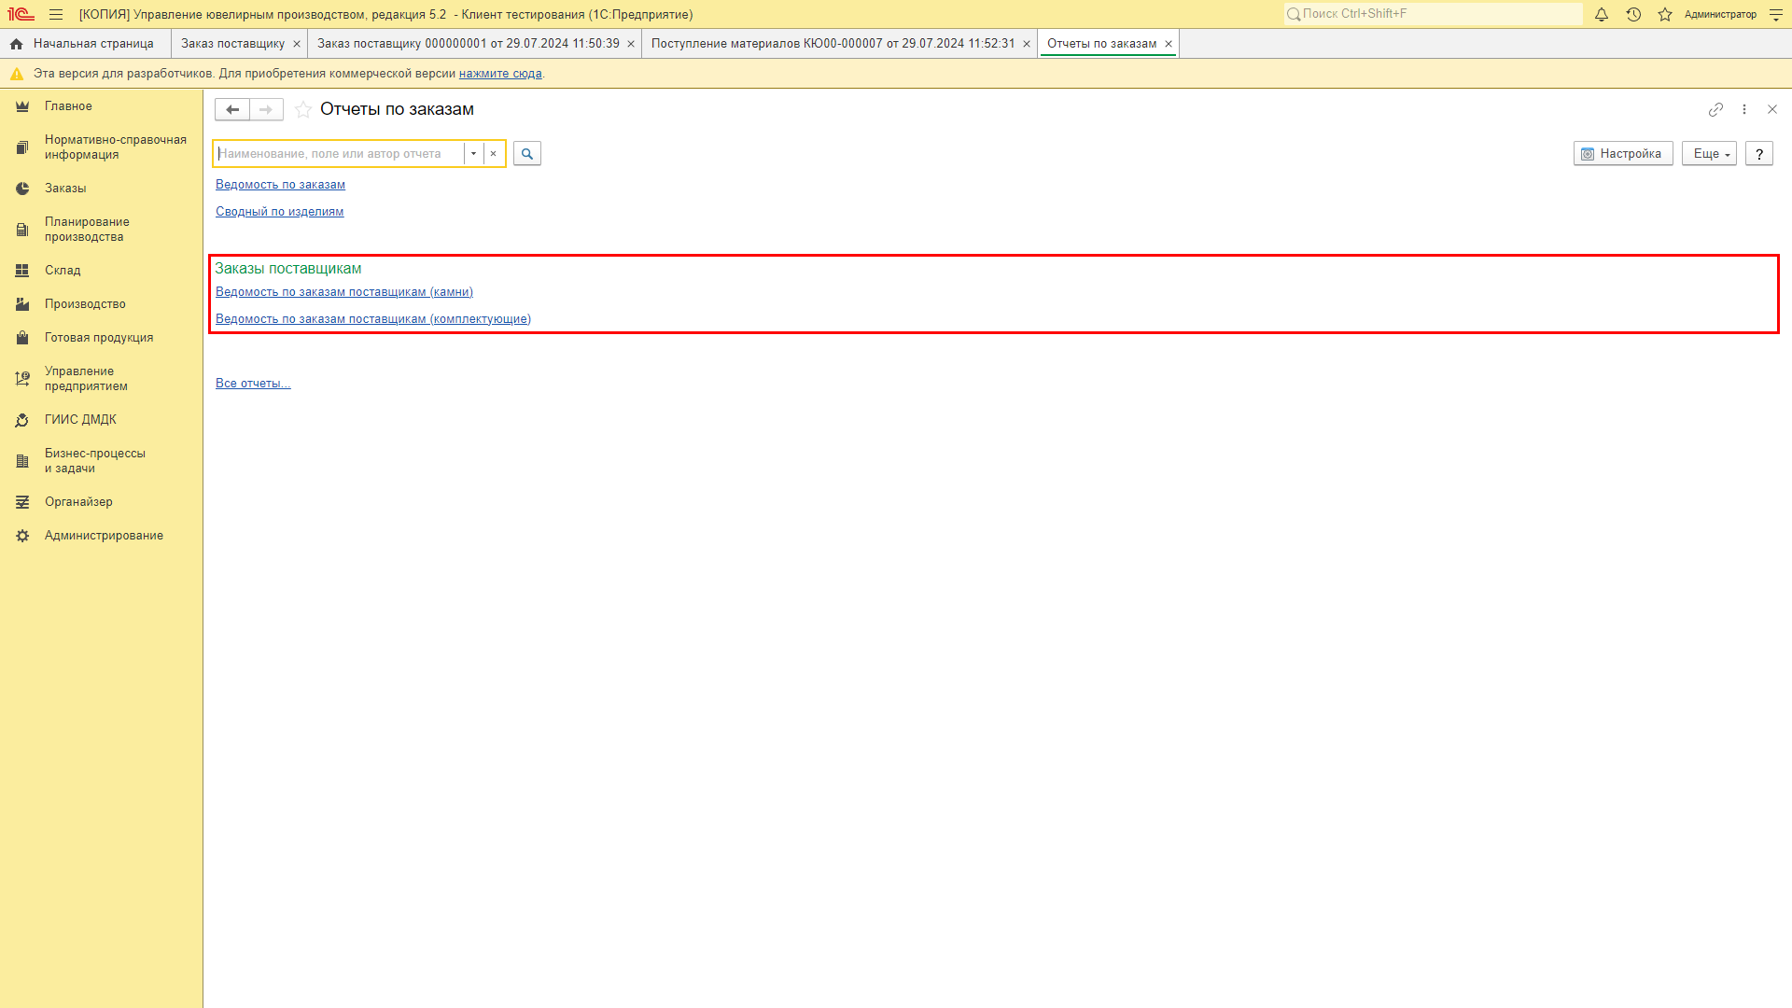Expand the report search history dropdown
Viewport: 1792px width, 1008px height.
473,154
